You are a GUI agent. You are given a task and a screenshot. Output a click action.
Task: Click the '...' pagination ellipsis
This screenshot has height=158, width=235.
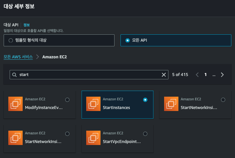(214, 75)
